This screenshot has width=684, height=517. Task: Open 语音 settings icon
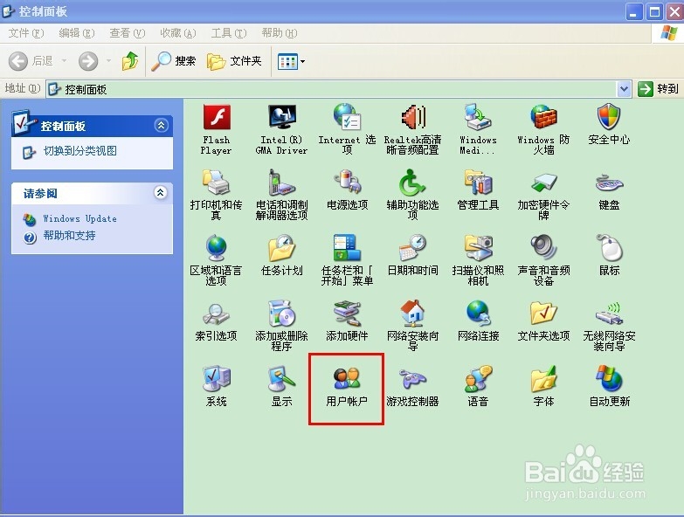[x=478, y=387]
